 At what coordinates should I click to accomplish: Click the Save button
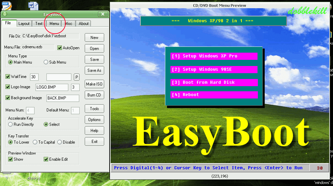pyautogui.click(x=94, y=59)
